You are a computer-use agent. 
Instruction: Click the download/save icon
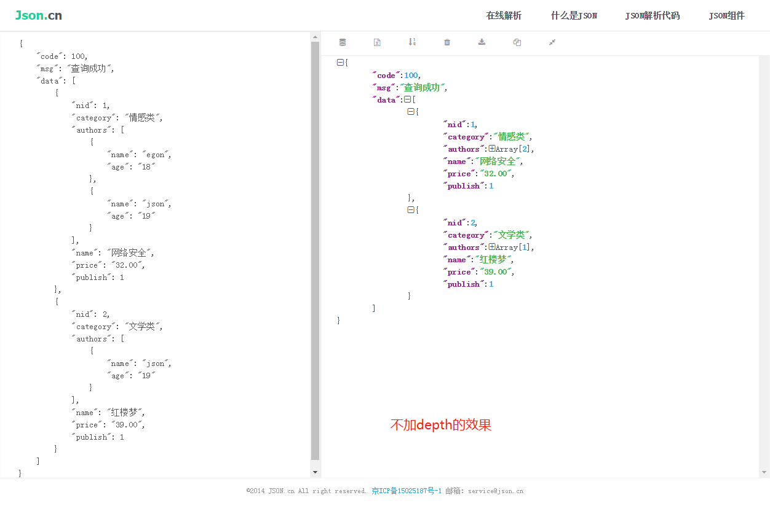[x=482, y=42]
